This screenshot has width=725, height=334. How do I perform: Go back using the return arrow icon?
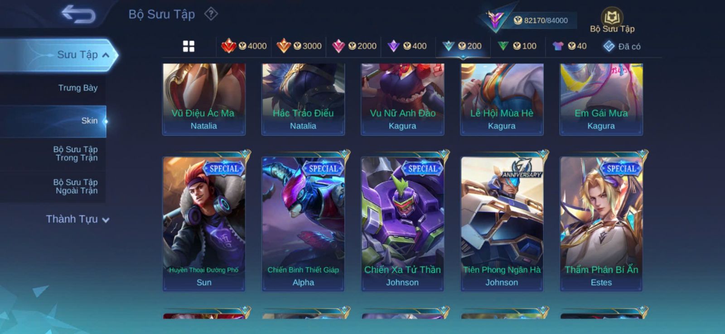pos(78,14)
